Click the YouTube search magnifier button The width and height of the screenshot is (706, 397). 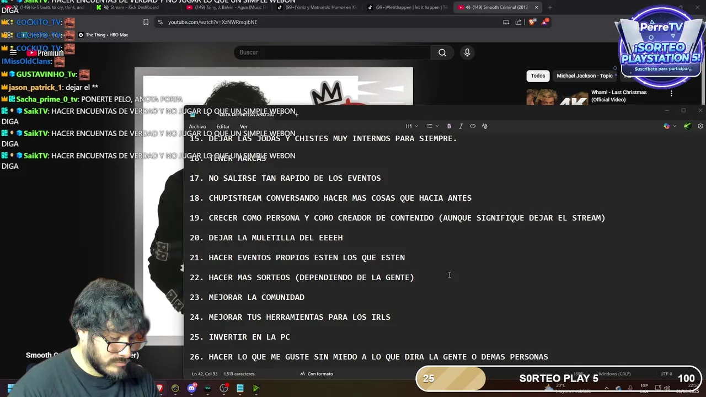(442, 52)
